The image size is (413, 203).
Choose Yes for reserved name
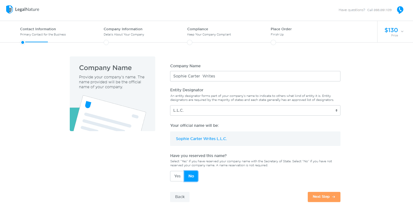pos(177,176)
